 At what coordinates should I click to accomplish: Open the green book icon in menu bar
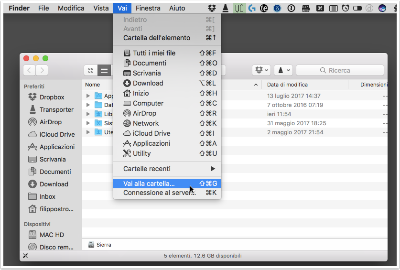pyautogui.click(x=239, y=8)
